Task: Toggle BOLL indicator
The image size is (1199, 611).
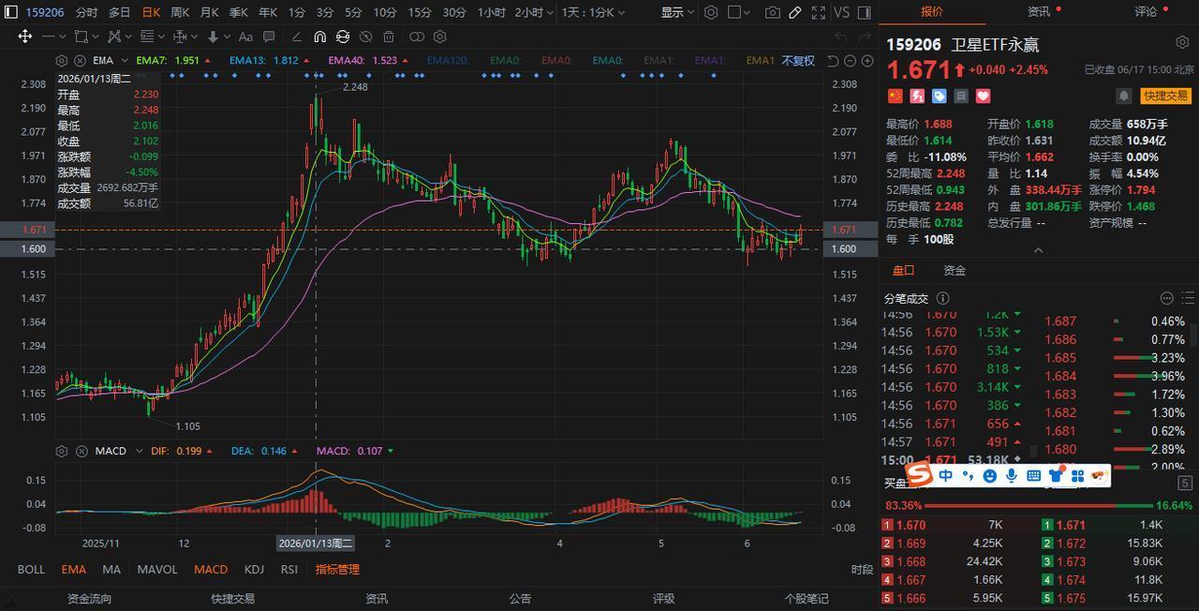Action: (31, 569)
